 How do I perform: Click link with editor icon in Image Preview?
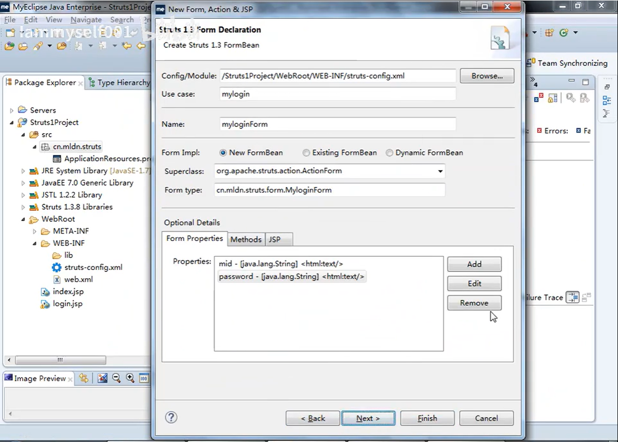coord(84,378)
